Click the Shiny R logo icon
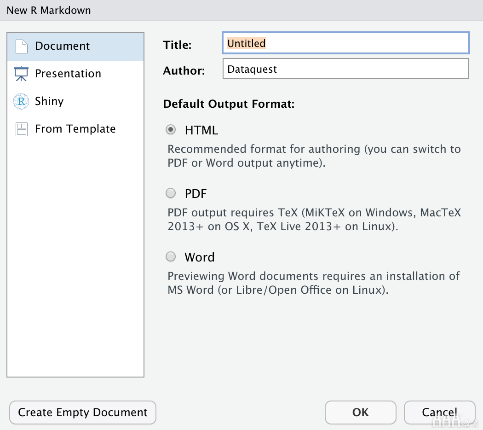 click(x=21, y=101)
